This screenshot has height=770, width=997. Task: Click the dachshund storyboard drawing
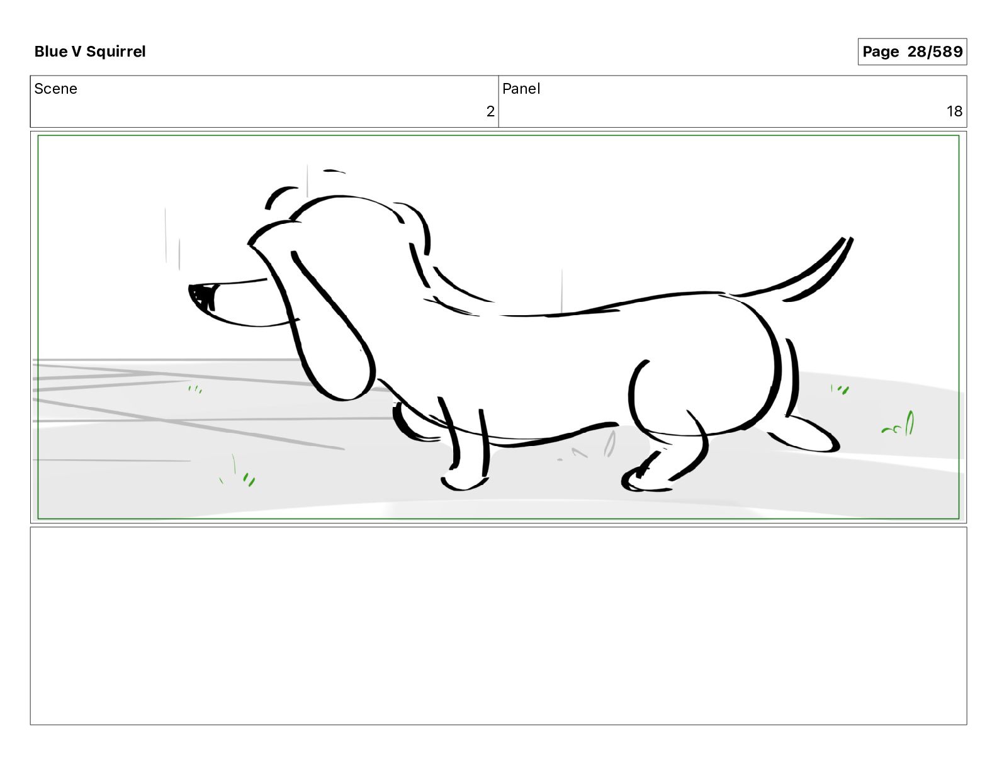(x=498, y=327)
